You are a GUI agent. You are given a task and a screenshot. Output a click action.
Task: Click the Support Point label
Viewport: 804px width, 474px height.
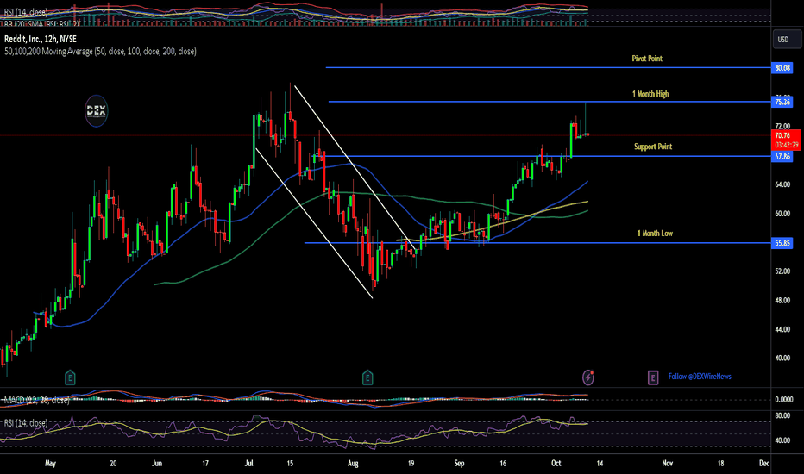653,147
